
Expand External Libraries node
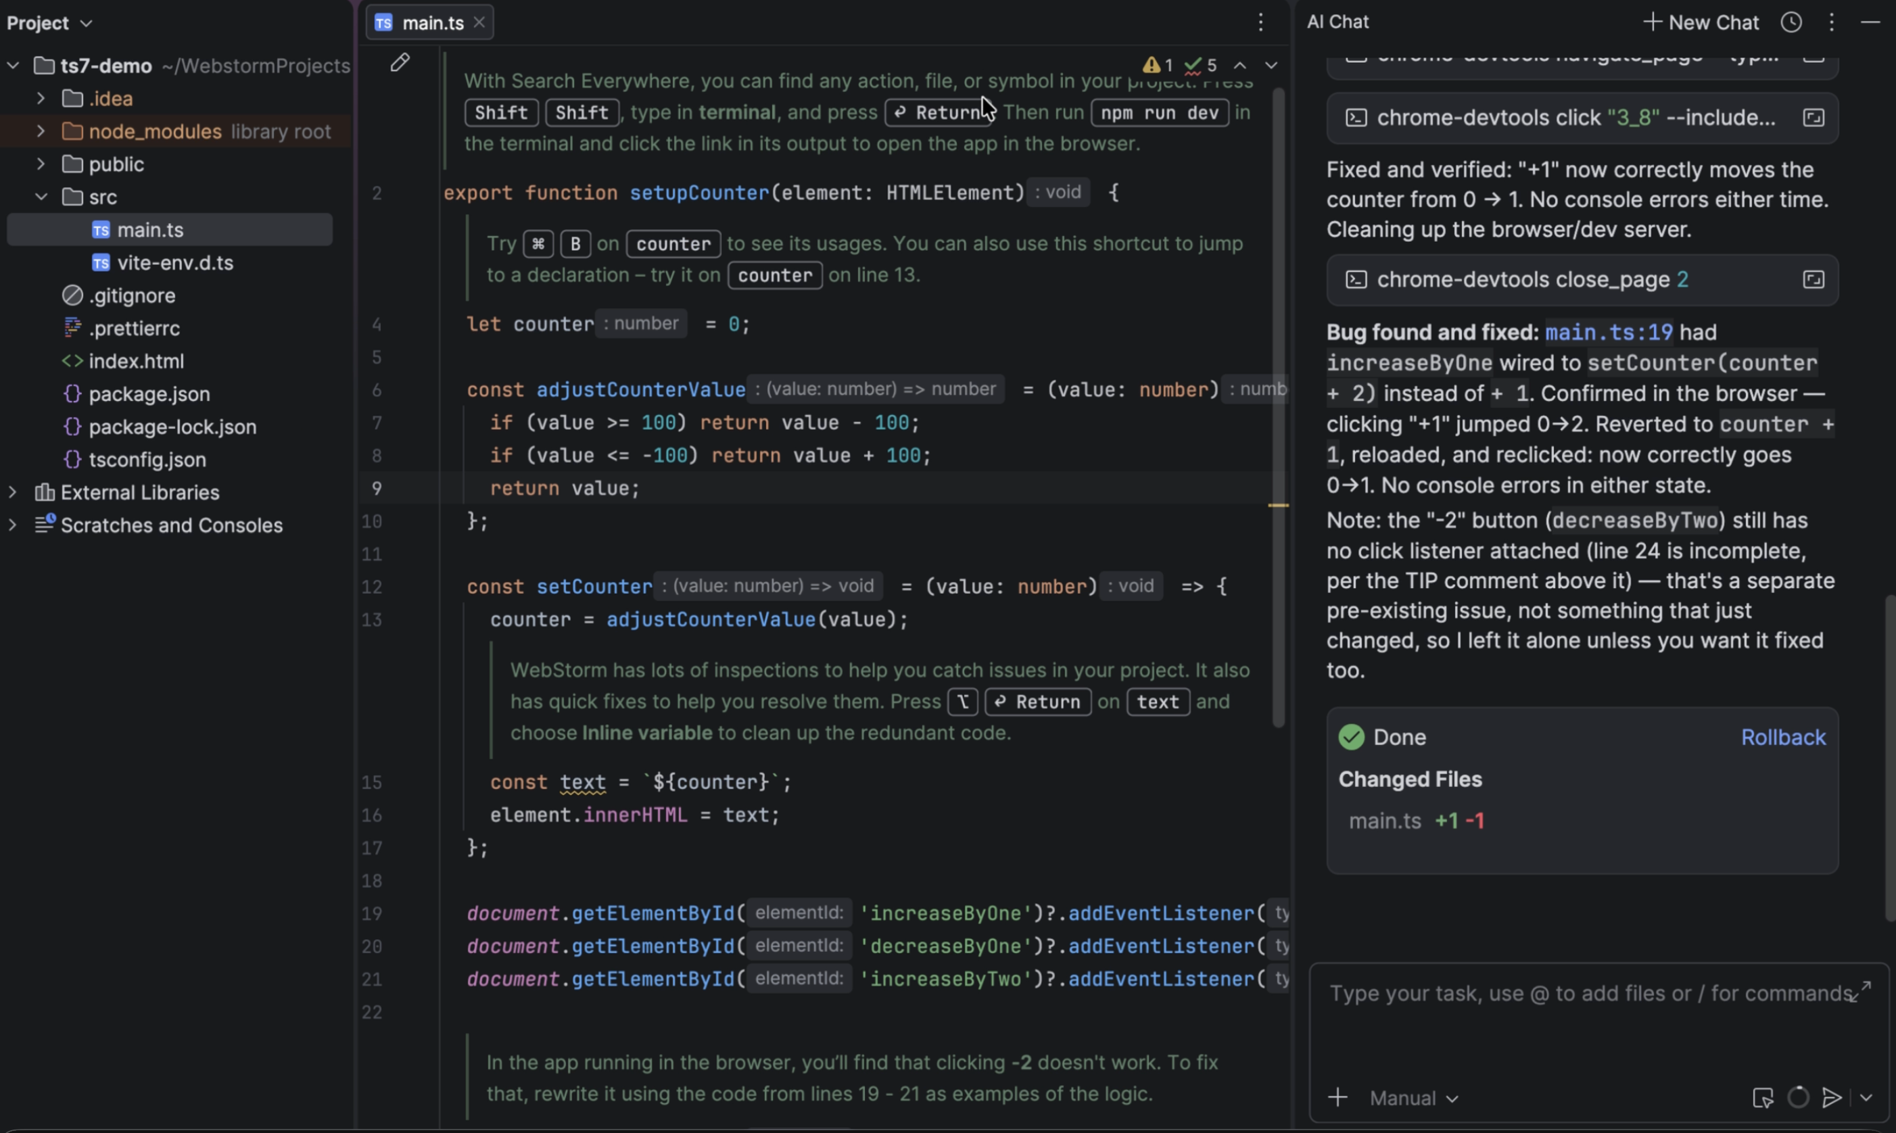(x=13, y=492)
